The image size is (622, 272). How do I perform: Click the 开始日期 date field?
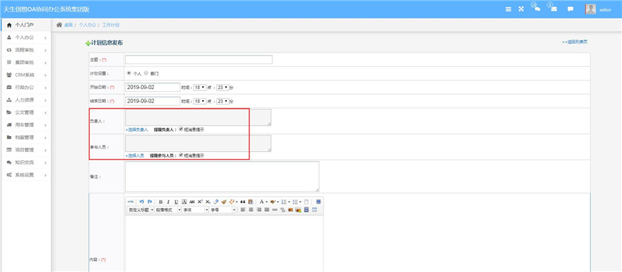pyautogui.click(x=153, y=87)
